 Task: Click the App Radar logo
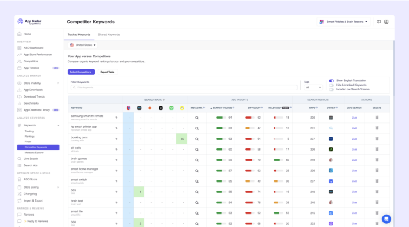click(29, 22)
